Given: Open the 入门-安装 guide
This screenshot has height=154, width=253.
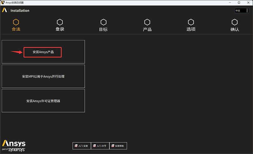Looking at the screenshot, I should pyautogui.click(x=82, y=146).
